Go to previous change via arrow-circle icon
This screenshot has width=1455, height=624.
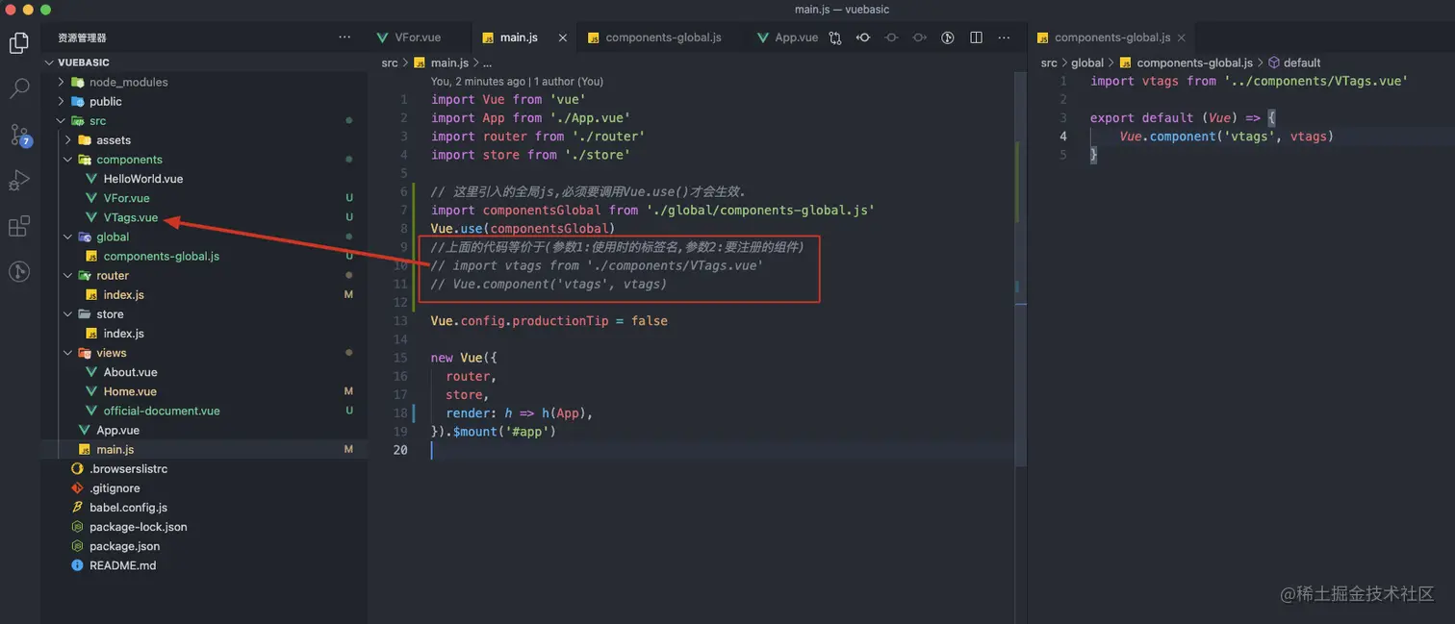pyautogui.click(x=863, y=37)
